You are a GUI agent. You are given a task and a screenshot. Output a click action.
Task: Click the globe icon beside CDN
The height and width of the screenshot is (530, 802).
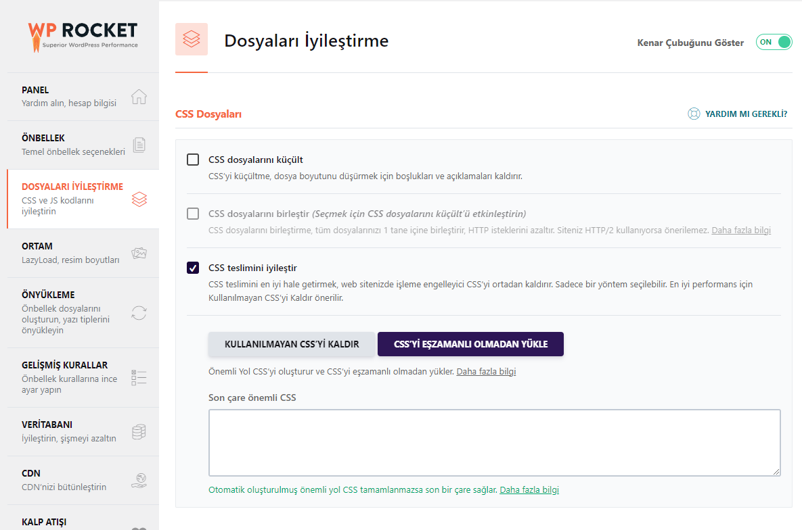[x=139, y=480]
